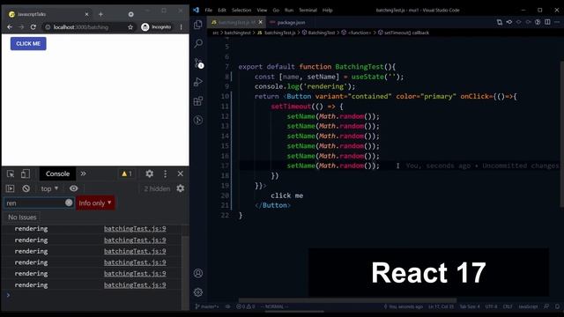Open the Chrome three-dot menu

181,27
